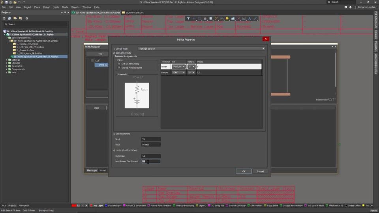Select the place text string tool
Screen dimensions: 379x213
(x=250, y=19)
